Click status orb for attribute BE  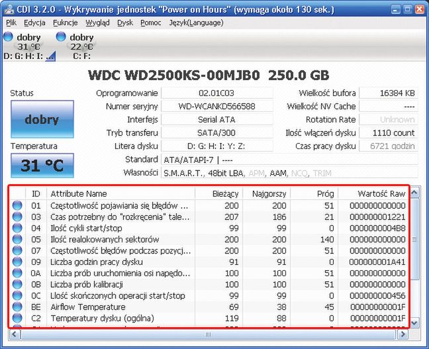coord(17,307)
